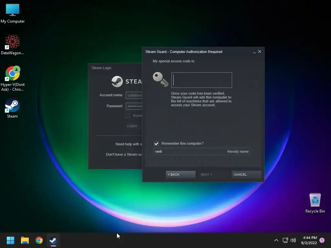Click the Steam Login window title
The width and height of the screenshot is (331, 248).
[101, 68]
